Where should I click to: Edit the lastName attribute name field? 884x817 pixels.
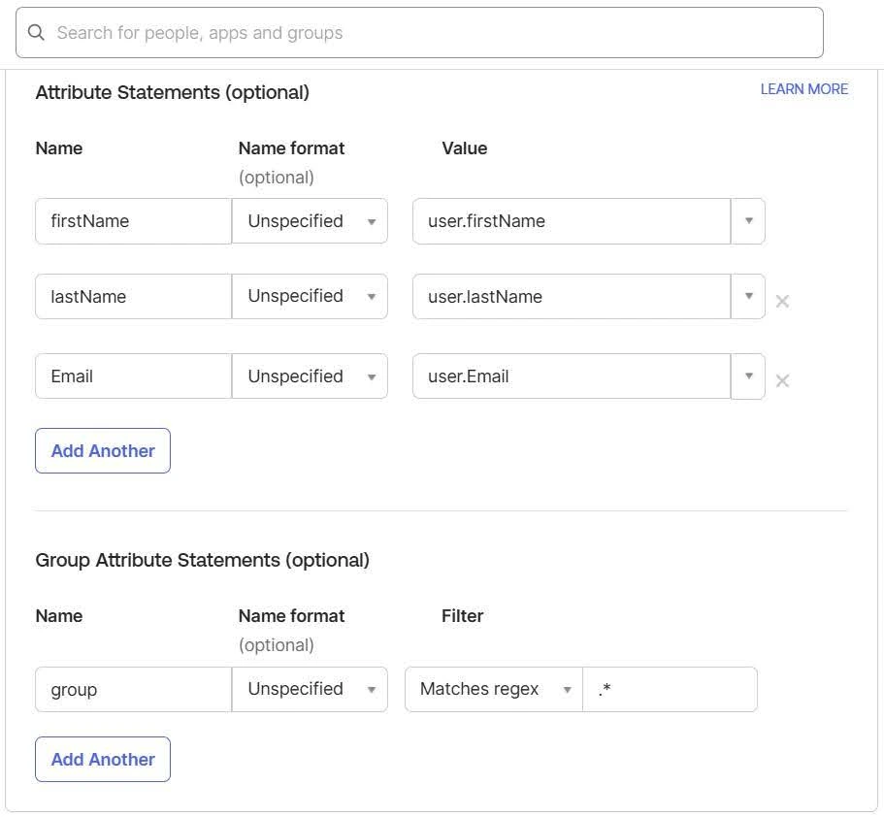(x=134, y=297)
